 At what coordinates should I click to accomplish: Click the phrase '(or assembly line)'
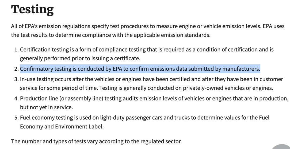point(81,99)
